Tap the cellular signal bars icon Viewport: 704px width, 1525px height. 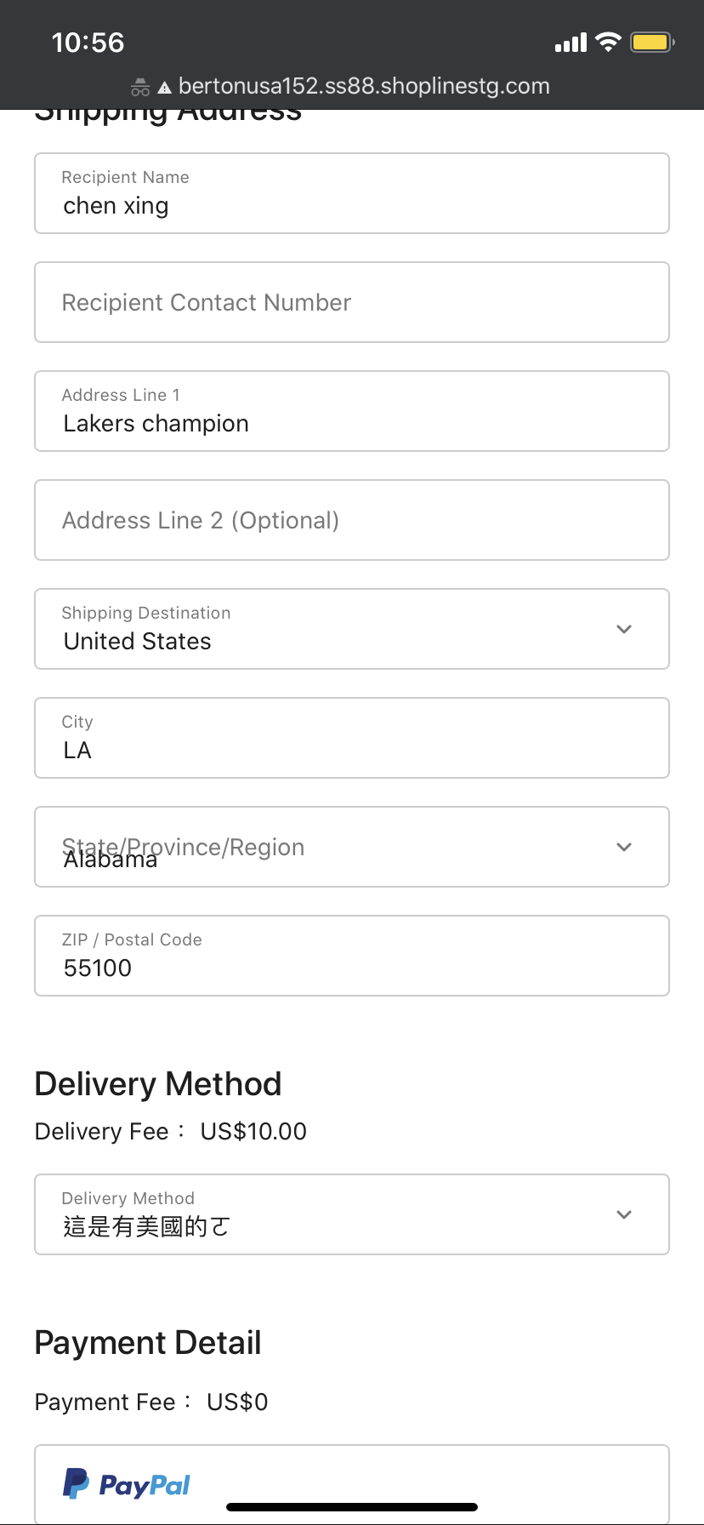571,43
